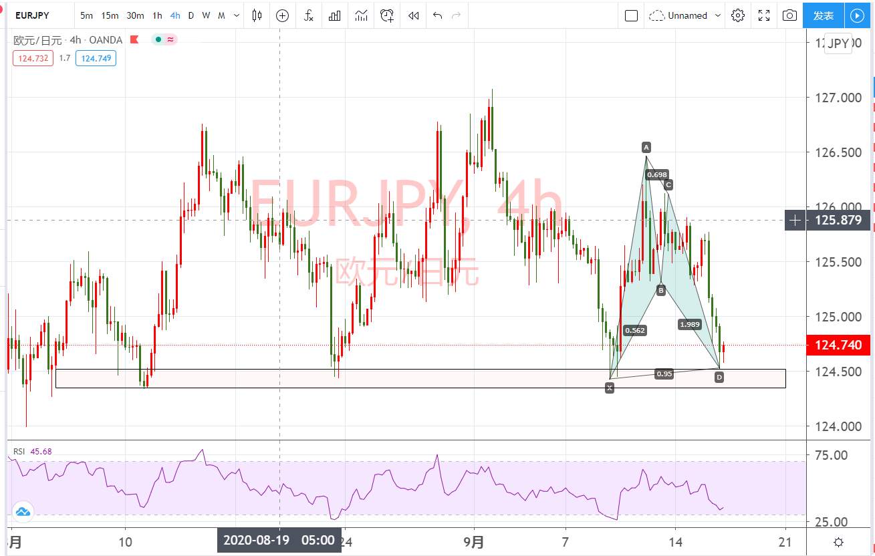875x556 pixels.
Task: Click the 0.562 ratio label
Action: coord(634,330)
